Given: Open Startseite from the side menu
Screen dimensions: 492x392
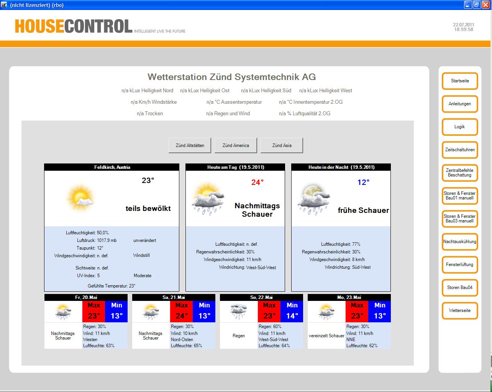Looking at the screenshot, I should [460, 81].
